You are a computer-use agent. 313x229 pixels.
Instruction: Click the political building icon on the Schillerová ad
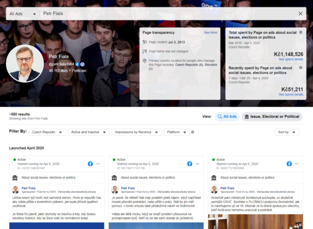214,178
